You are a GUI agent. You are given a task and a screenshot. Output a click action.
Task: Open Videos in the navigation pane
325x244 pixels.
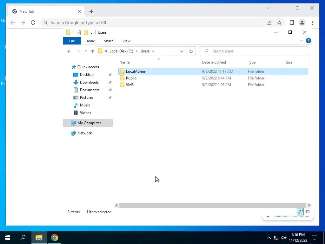pyautogui.click(x=85, y=113)
